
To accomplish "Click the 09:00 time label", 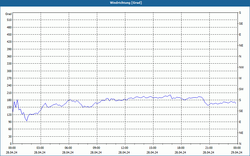I will (96, 148).
